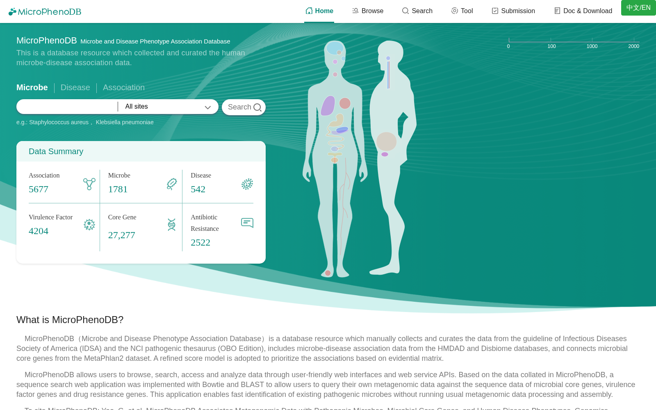656x410 pixels.
Task: Select the Microbe search tab
Action: [x=32, y=87]
